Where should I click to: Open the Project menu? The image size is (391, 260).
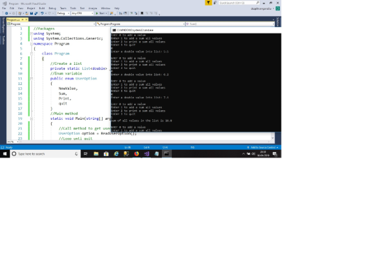click(x=31, y=8)
